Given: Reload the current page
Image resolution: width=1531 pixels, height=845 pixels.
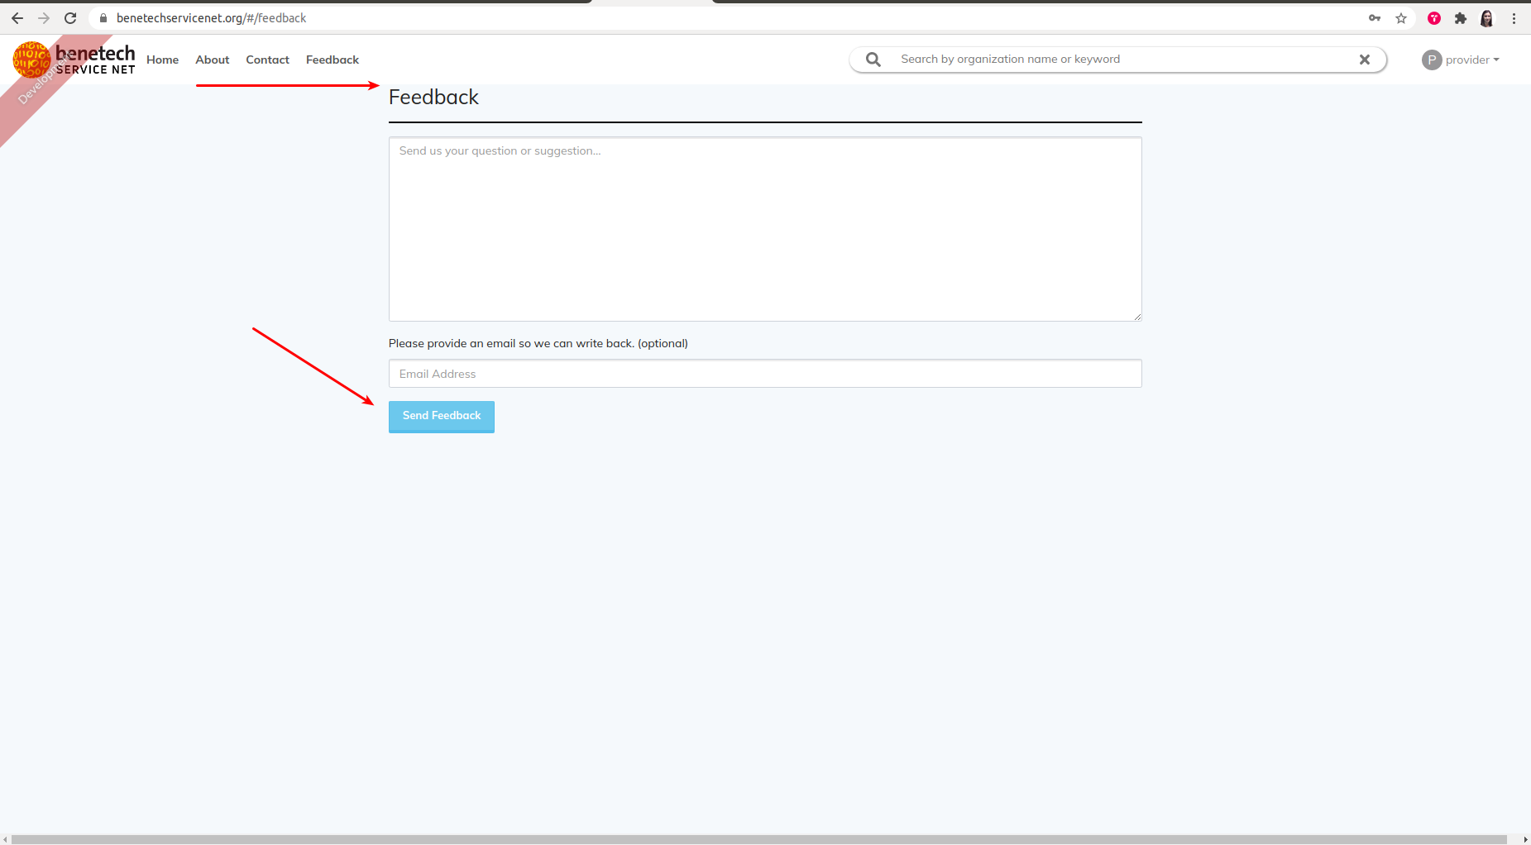Looking at the screenshot, I should 70,17.
